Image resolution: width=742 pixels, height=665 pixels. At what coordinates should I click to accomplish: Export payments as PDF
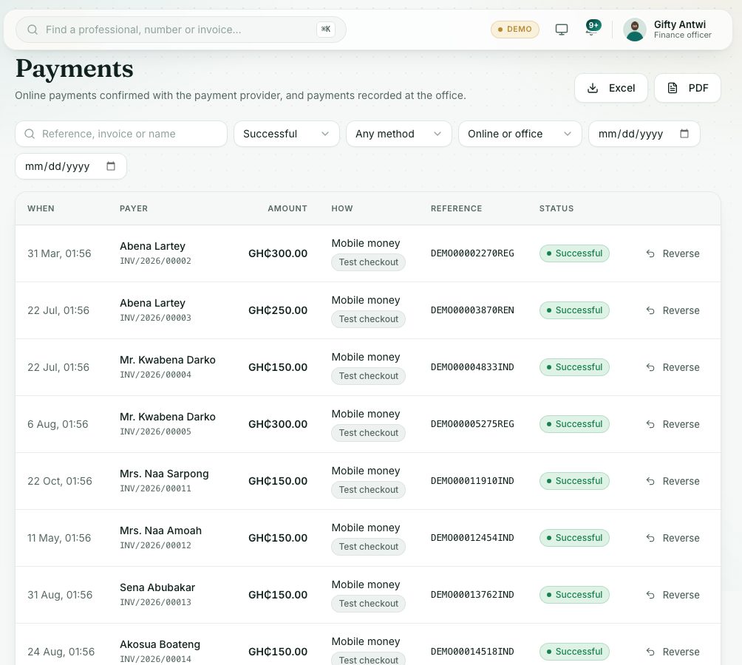[687, 88]
